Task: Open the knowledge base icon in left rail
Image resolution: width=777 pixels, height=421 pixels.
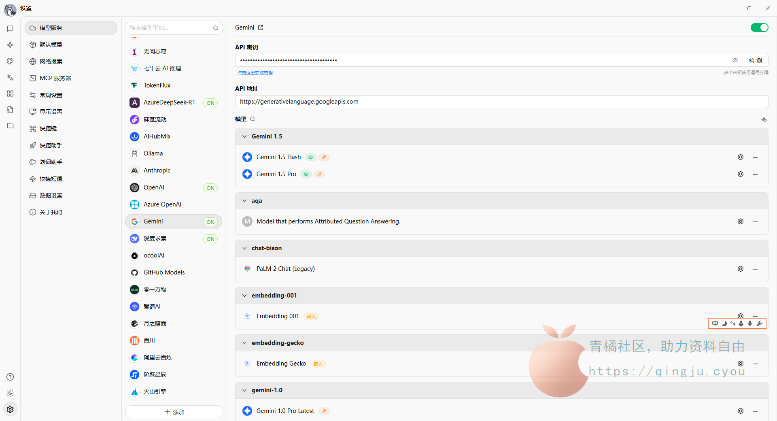Action: [x=10, y=110]
